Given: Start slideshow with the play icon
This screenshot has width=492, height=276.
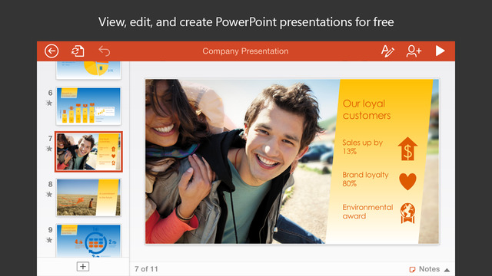Looking at the screenshot, I should tap(440, 51).
